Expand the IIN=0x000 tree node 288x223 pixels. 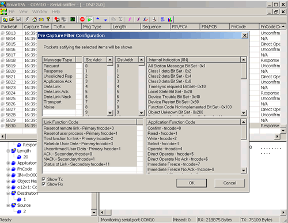8,175
